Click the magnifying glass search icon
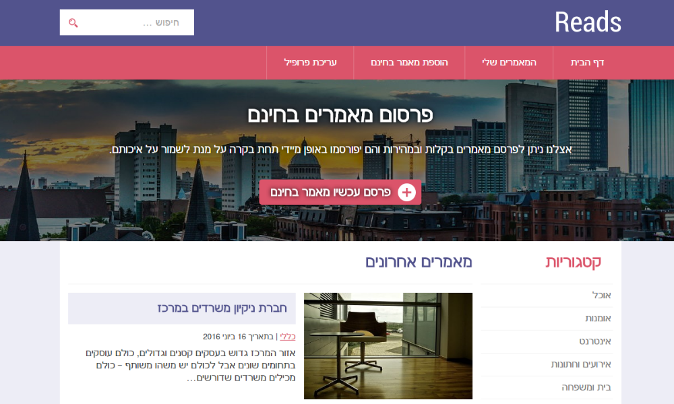 (x=73, y=23)
